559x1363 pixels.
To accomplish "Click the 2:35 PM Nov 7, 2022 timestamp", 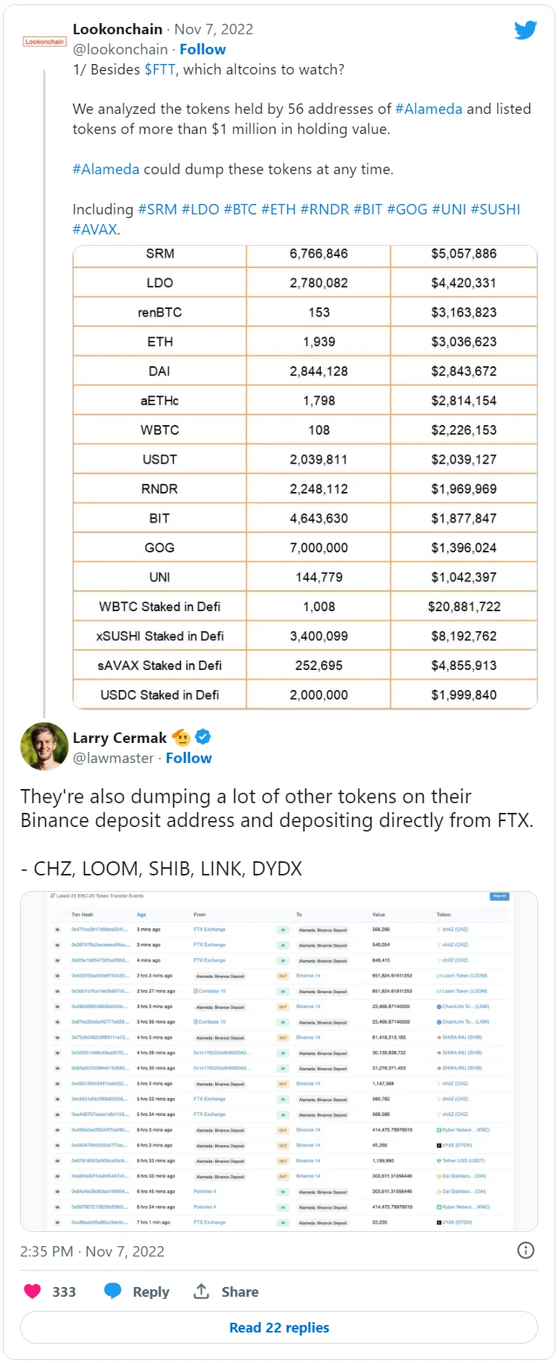I will coord(92,1251).
